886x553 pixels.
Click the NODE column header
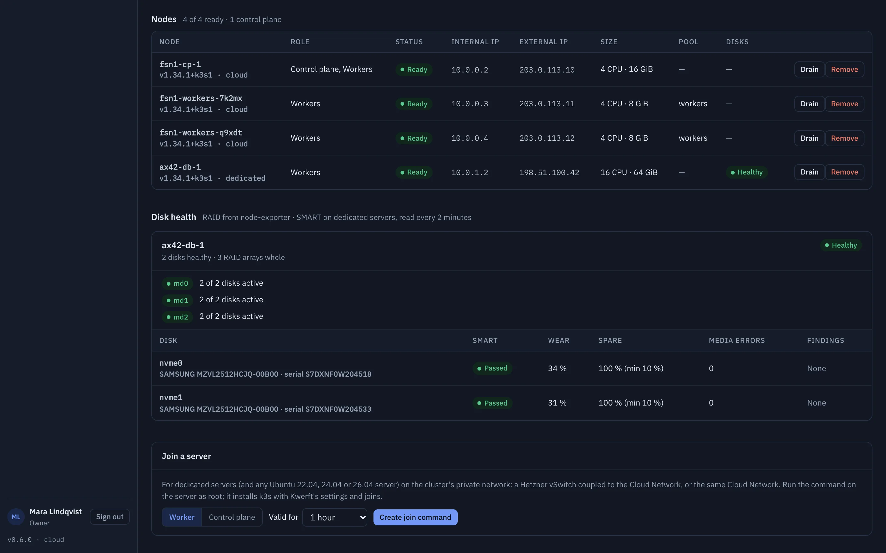(x=170, y=42)
